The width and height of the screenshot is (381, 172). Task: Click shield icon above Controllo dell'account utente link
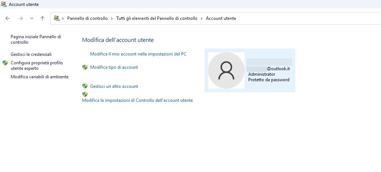click(85, 94)
